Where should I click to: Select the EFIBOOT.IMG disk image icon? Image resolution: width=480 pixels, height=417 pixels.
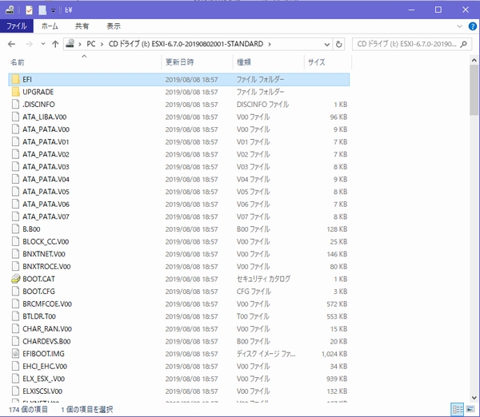(x=16, y=354)
